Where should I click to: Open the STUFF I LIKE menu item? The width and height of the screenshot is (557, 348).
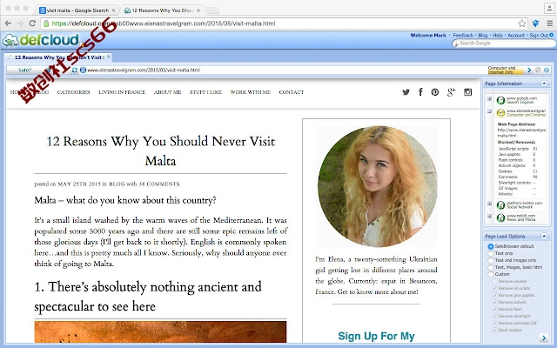coord(205,92)
